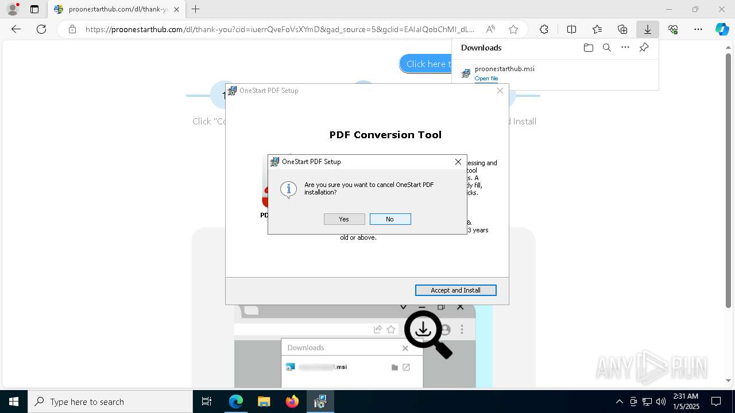Open Edge Settings and more menu

coord(698,29)
